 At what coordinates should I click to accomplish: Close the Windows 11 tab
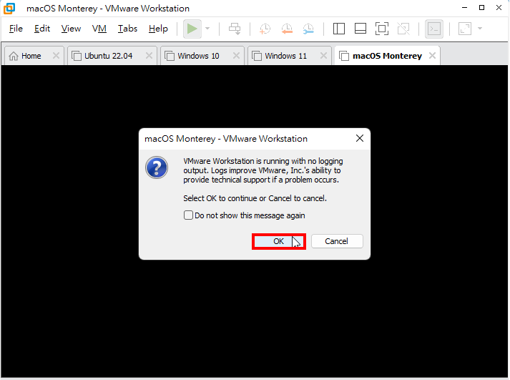point(323,56)
